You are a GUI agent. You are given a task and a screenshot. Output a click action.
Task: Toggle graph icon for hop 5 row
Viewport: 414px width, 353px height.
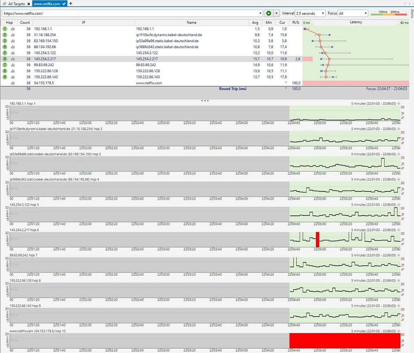tap(13, 53)
